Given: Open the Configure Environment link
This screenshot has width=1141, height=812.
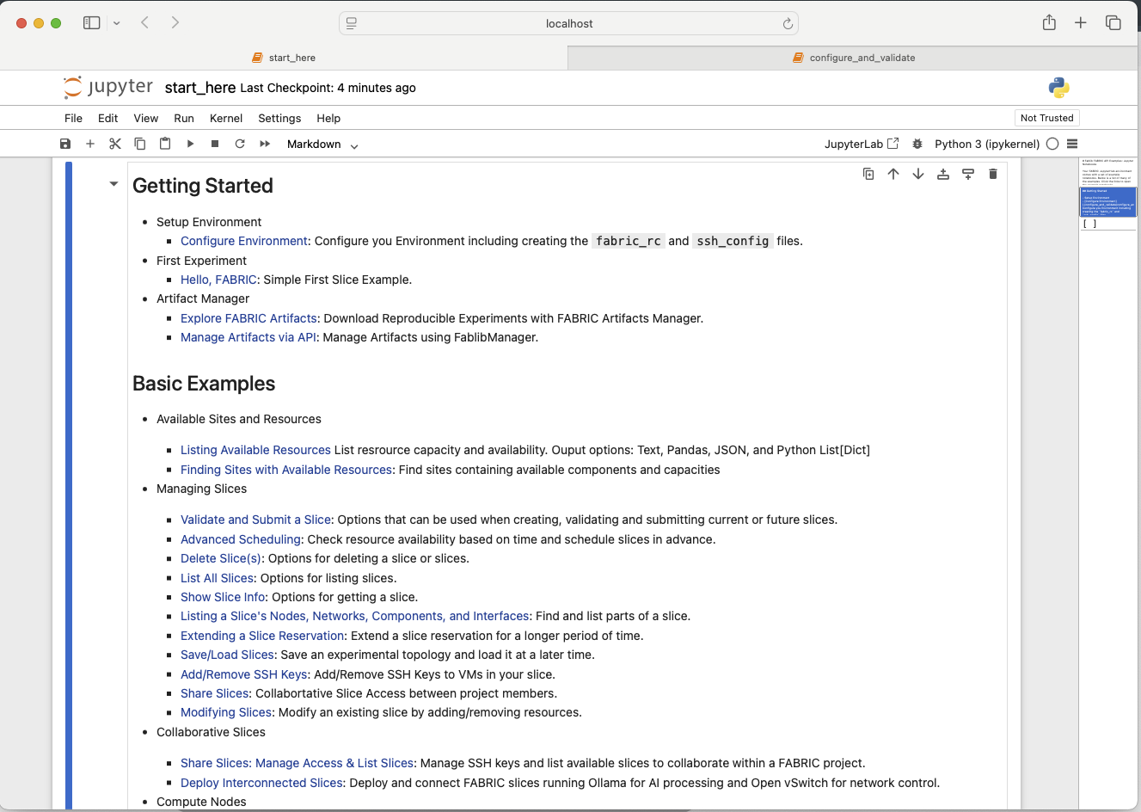Looking at the screenshot, I should coord(244,241).
